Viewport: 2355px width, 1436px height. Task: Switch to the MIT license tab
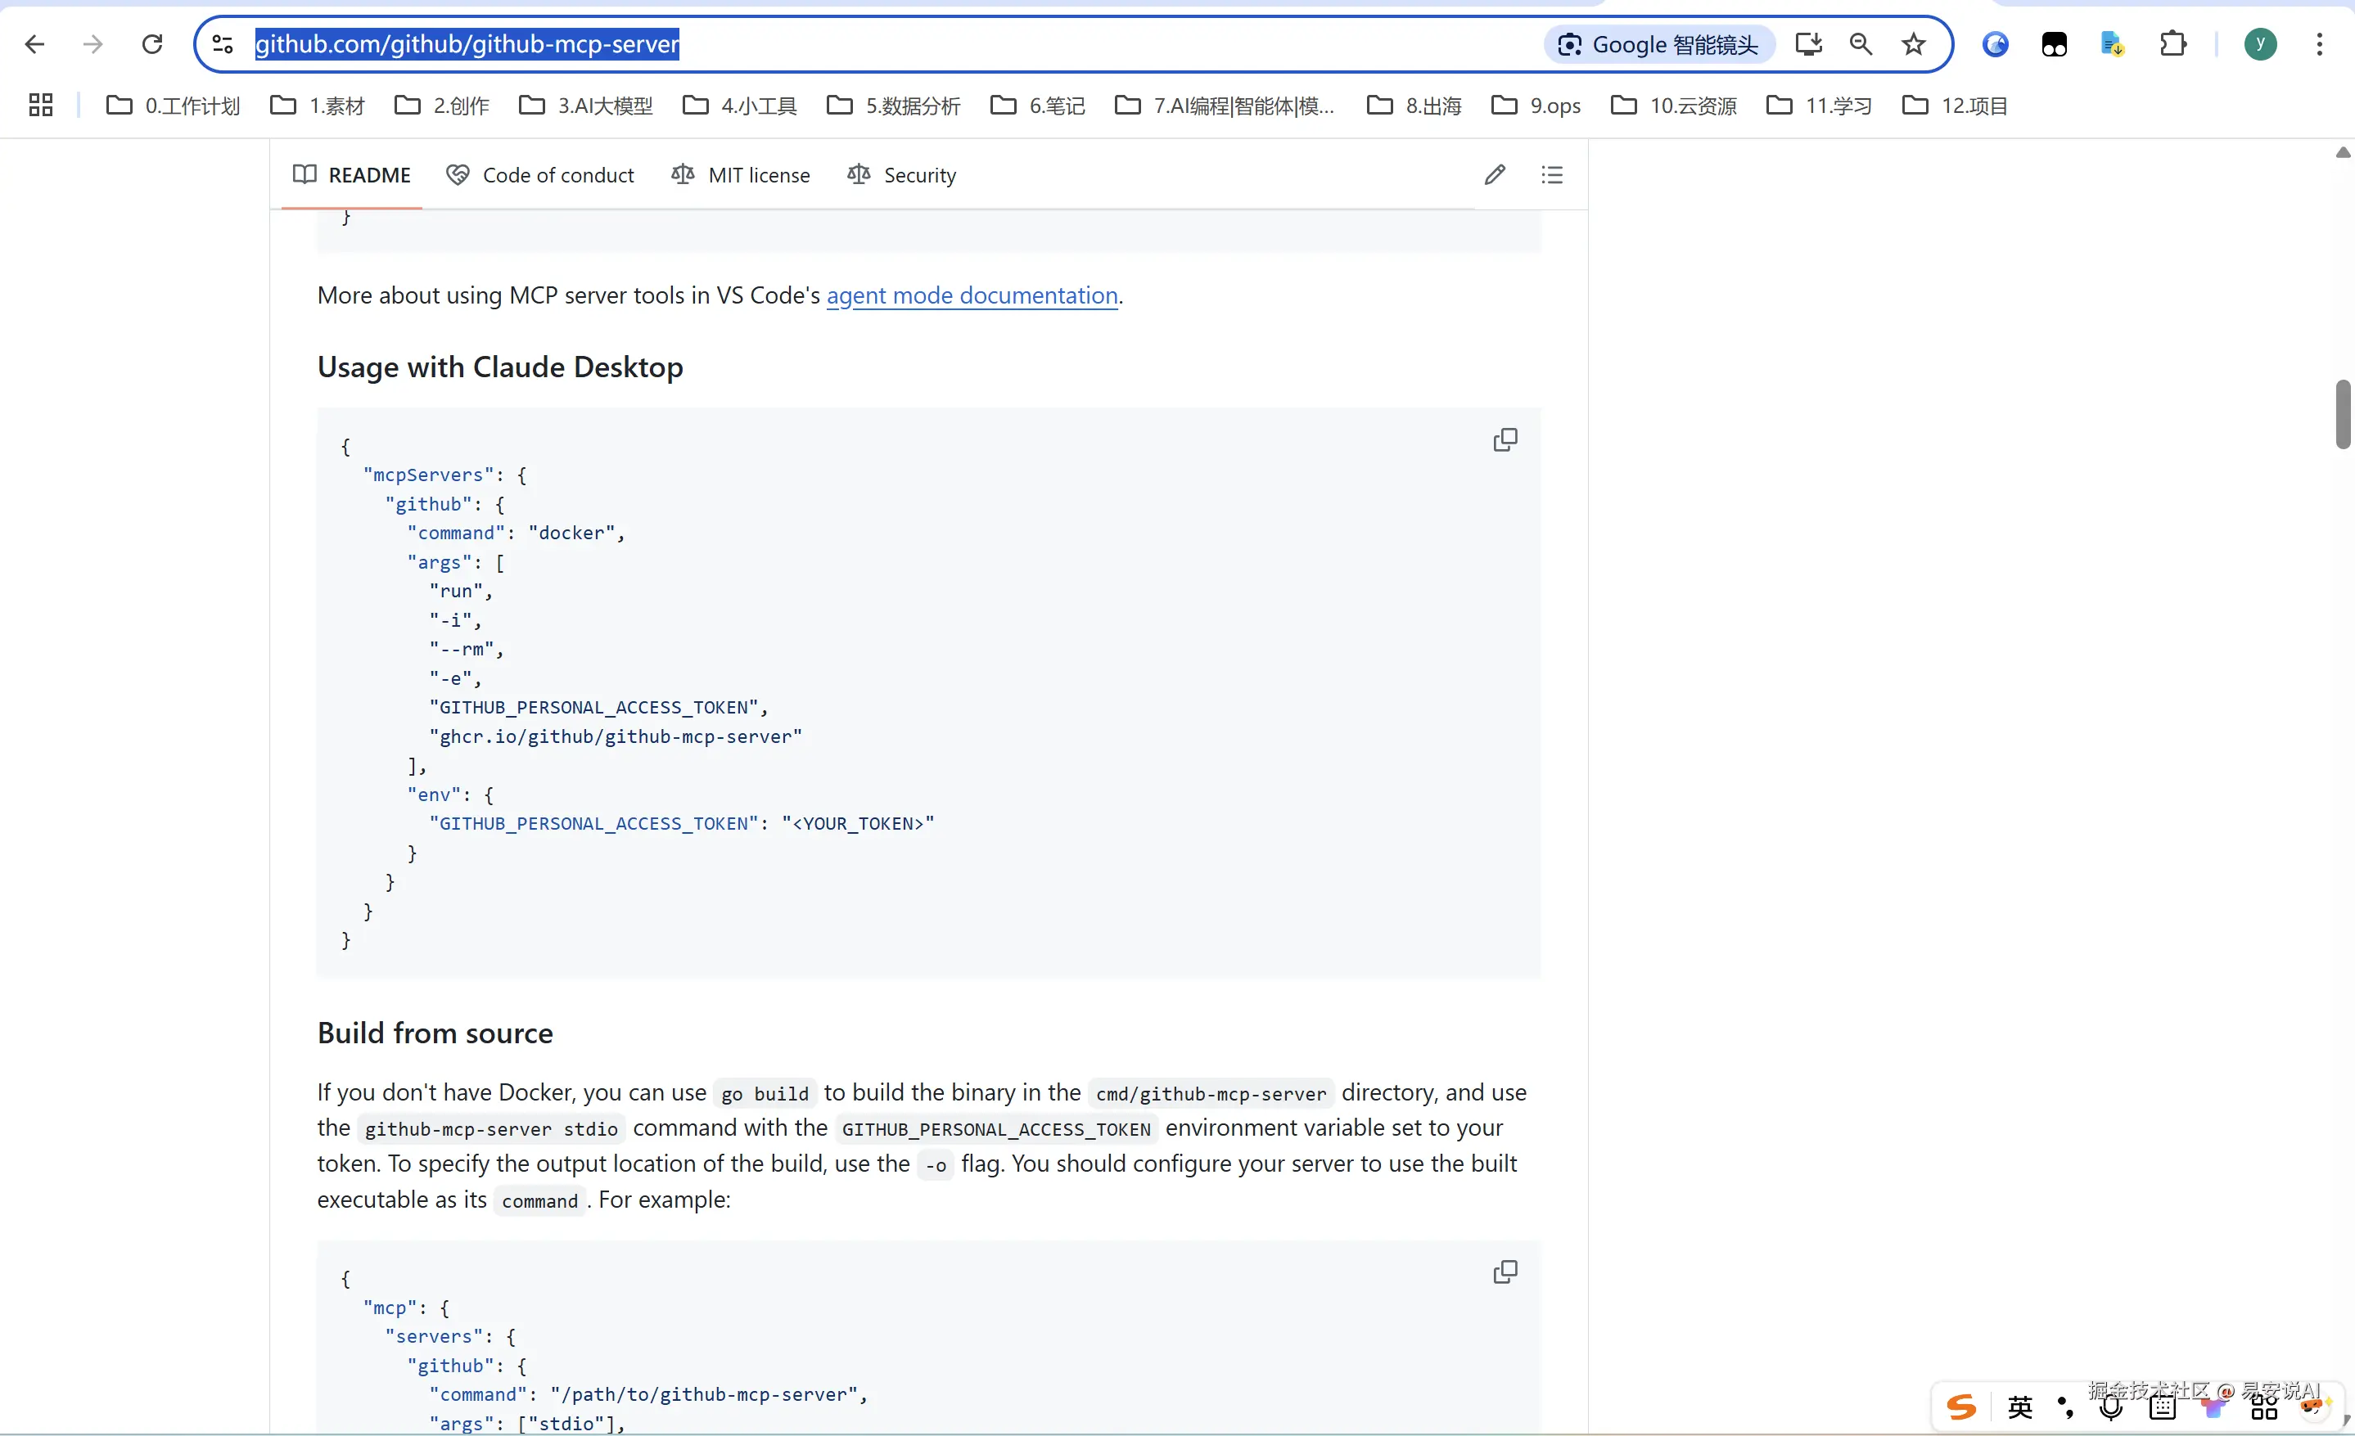pyautogui.click(x=741, y=175)
